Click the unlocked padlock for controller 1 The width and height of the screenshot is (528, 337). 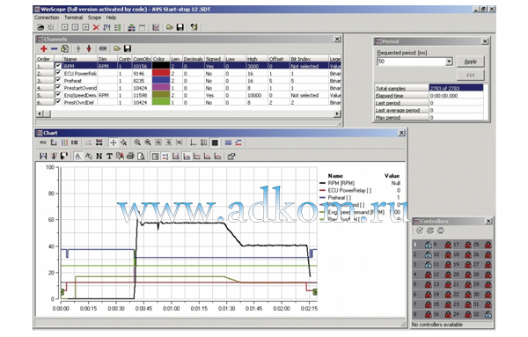(428, 245)
